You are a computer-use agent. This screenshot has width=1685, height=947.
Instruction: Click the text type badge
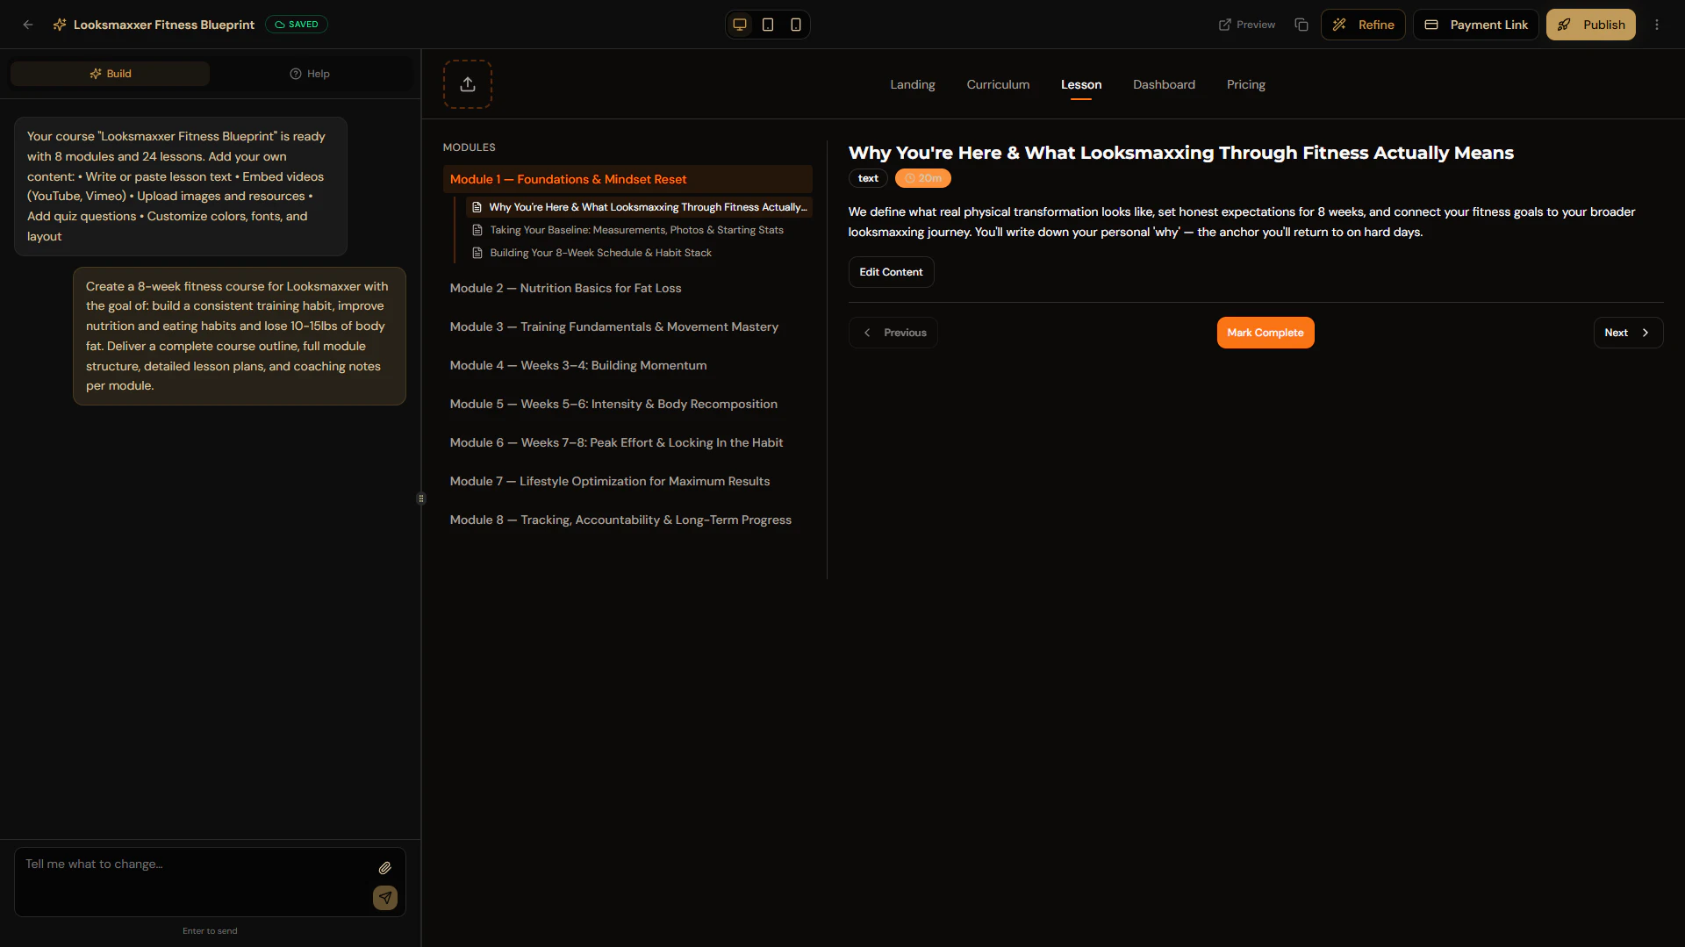(868, 178)
